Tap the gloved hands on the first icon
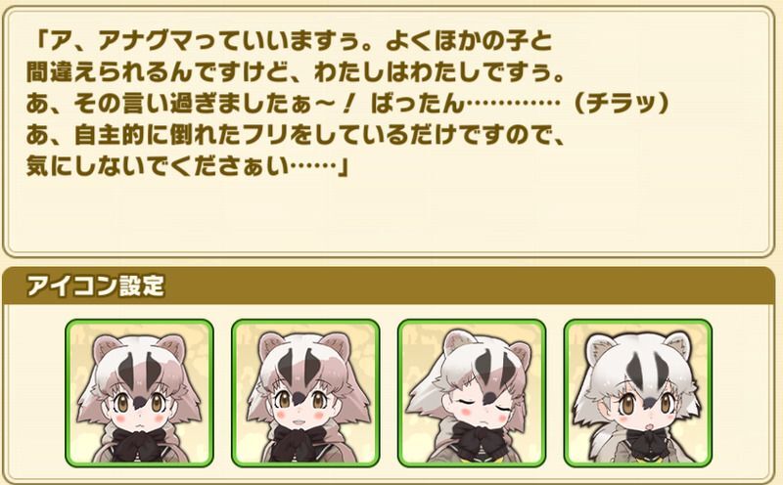This screenshot has height=485, width=783. click(140, 446)
